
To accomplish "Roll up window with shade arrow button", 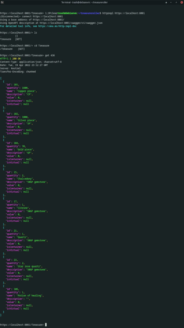I will click(166, 2).
